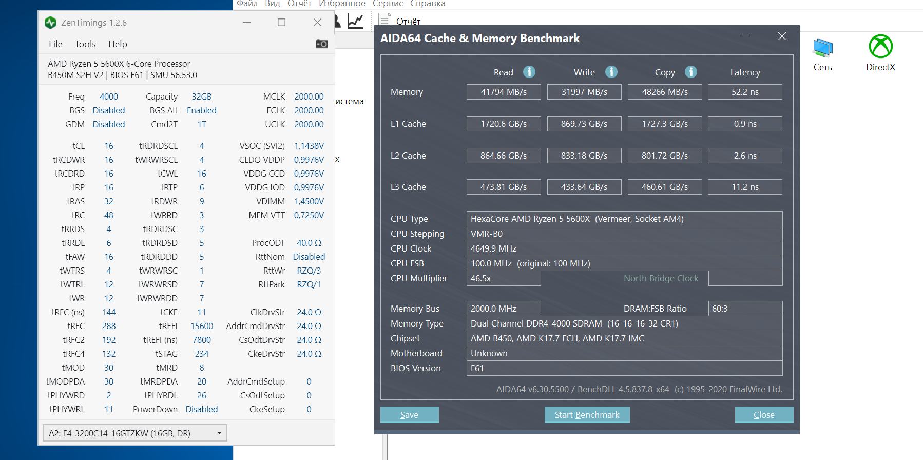
Task: Click the line graph toolbar icon in AIDA64
Action: click(355, 21)
